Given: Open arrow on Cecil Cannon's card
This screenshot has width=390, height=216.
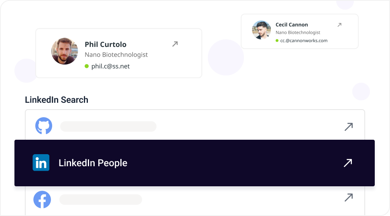Looking at the screenshot, I should coord(339,25).
